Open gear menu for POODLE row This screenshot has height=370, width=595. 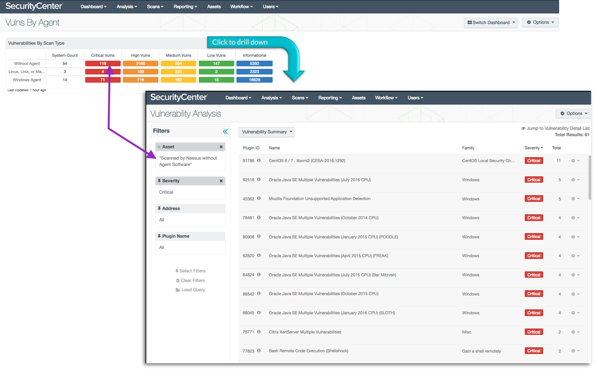(575, 237)
